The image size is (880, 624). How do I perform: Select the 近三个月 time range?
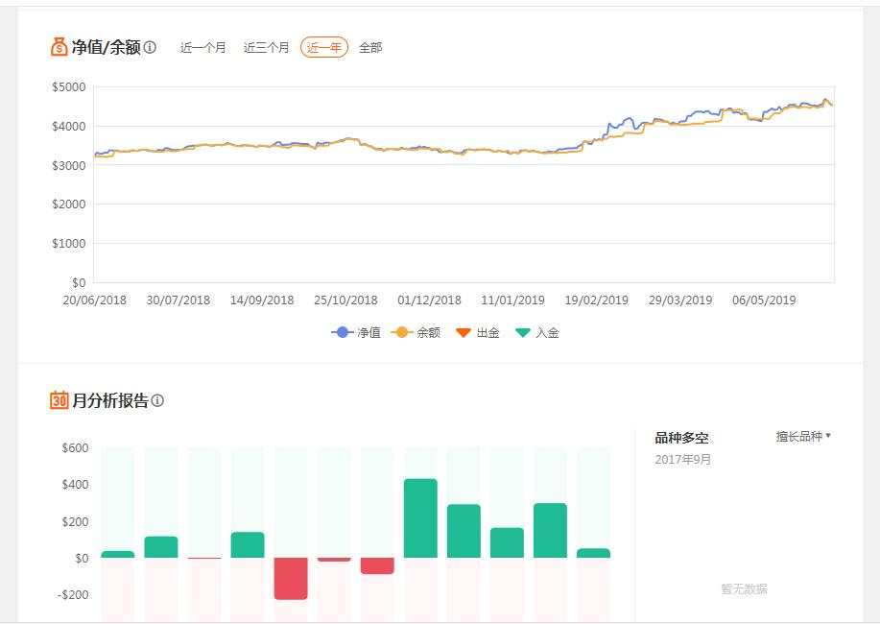[x=266, y=48]
